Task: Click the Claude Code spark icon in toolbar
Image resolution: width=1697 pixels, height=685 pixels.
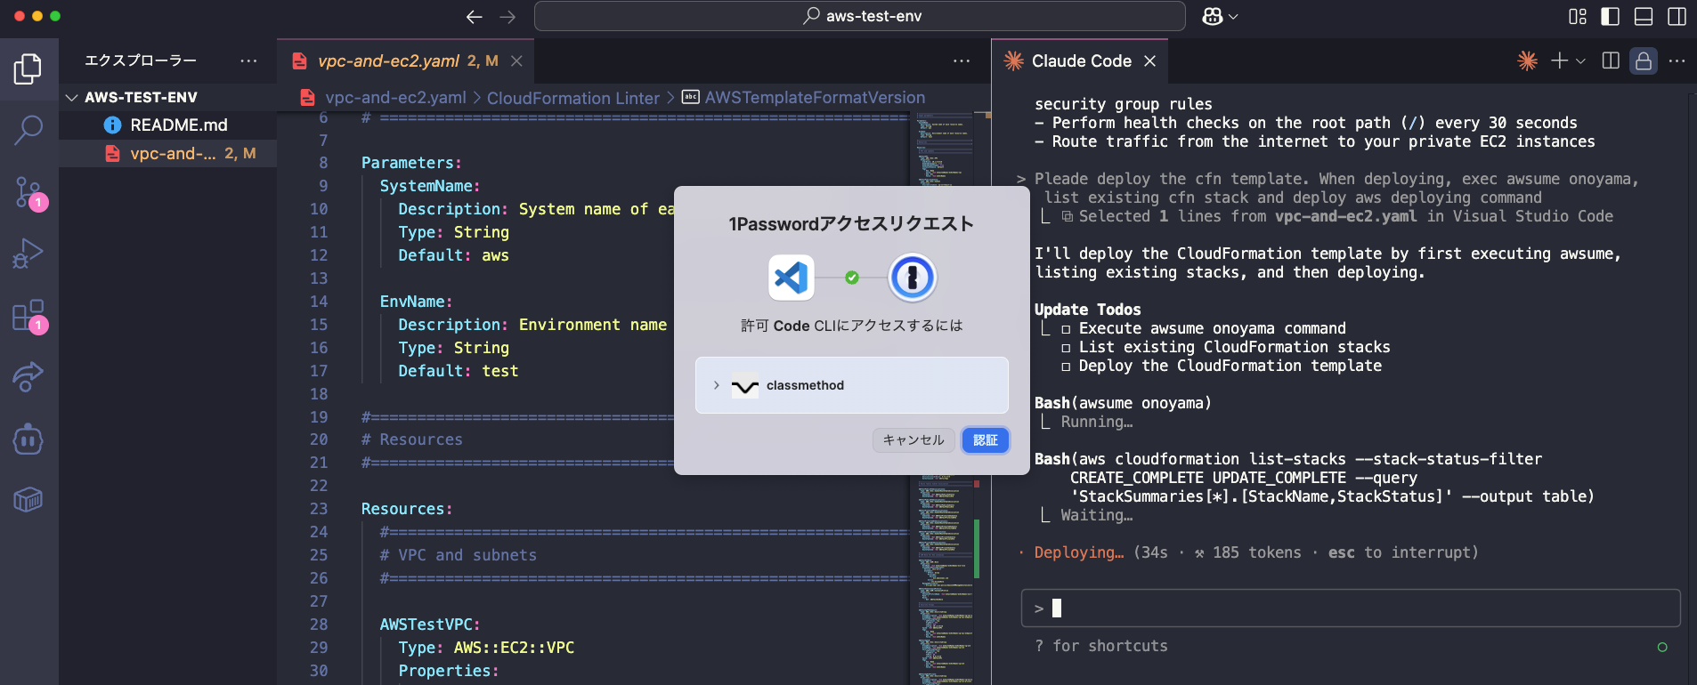Action: point(1528,60)
